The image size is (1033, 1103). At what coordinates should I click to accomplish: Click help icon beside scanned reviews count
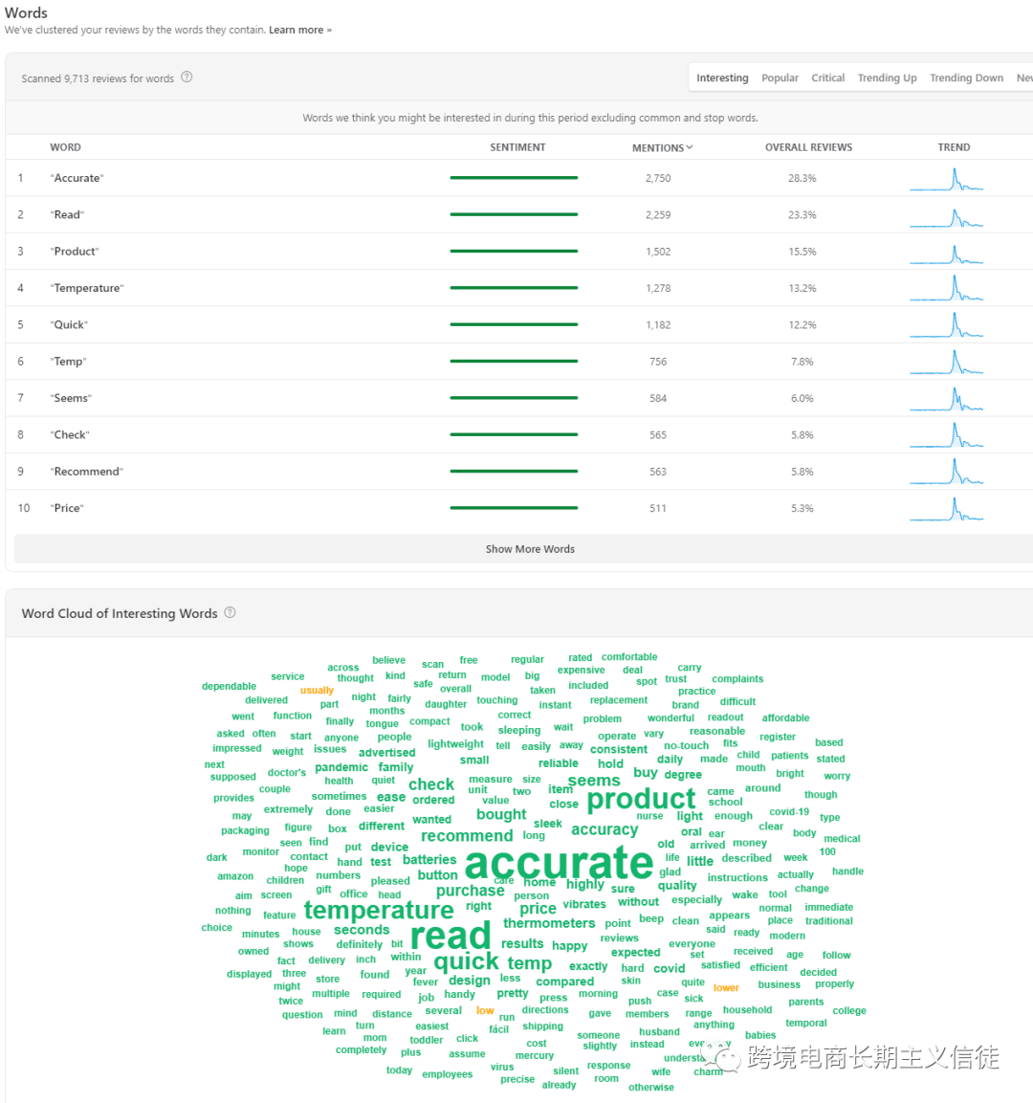187,77
